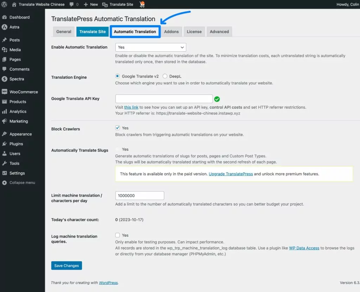Toggle the Automatically Translate Slugs checkbox

tap(117, 149)
